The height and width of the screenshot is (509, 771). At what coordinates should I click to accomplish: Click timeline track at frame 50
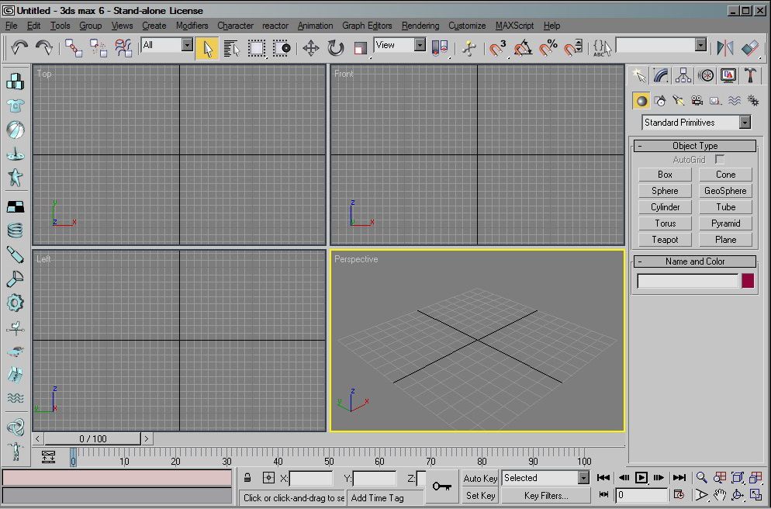pyautogui.click(x=328, y=455)
